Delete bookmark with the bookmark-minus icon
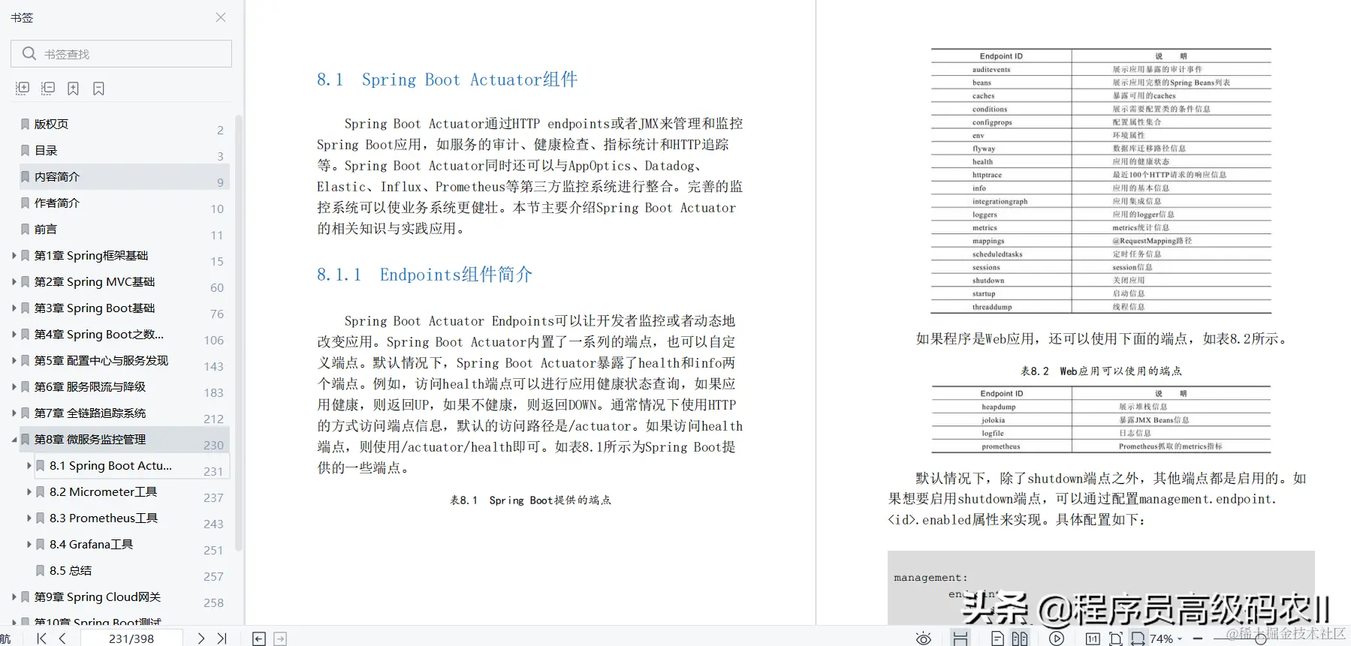This screenshot has width=1351, height=646. coord(98,89)
